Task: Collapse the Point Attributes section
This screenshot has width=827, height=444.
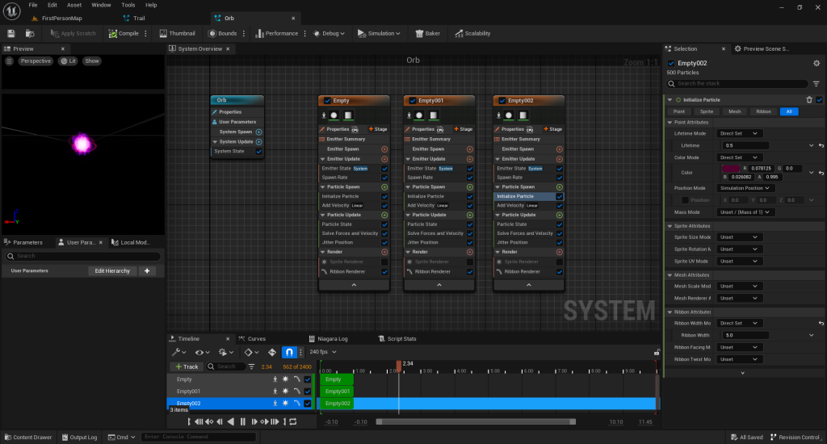Action: click(x=670, y=122)
